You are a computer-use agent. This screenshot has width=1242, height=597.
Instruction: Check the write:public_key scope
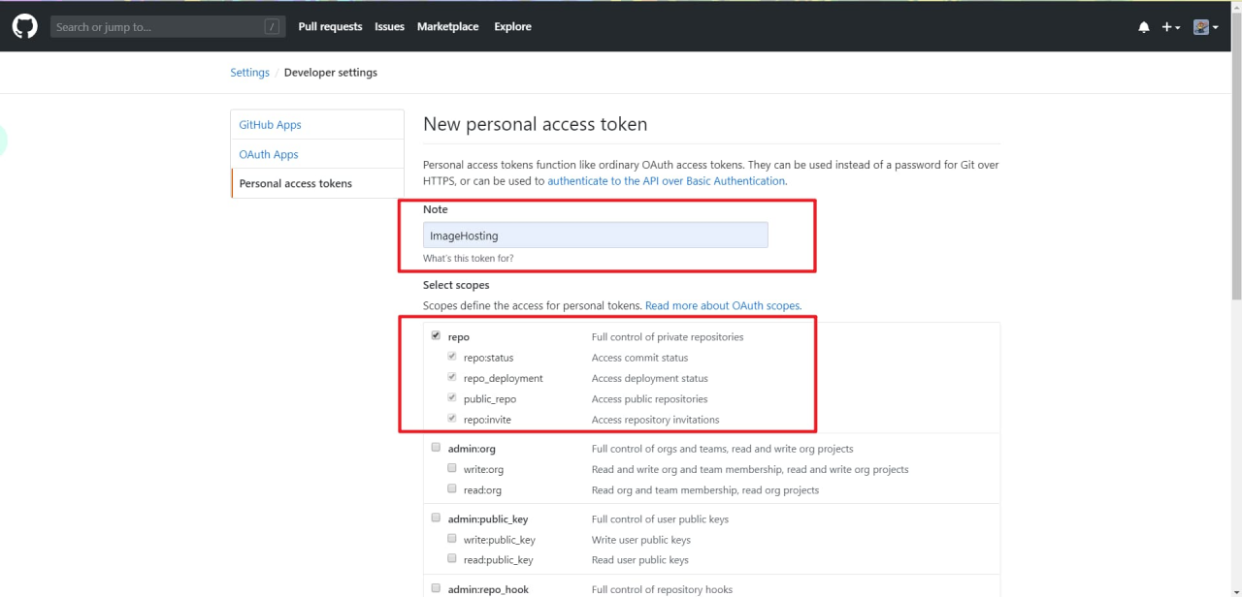pos(451,538)
